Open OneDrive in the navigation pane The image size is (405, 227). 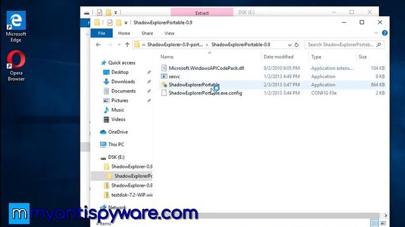tap(118, 132)
